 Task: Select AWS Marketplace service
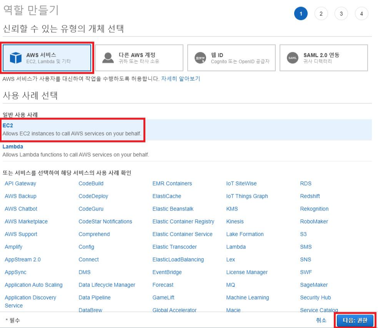(x=26, y=221)
